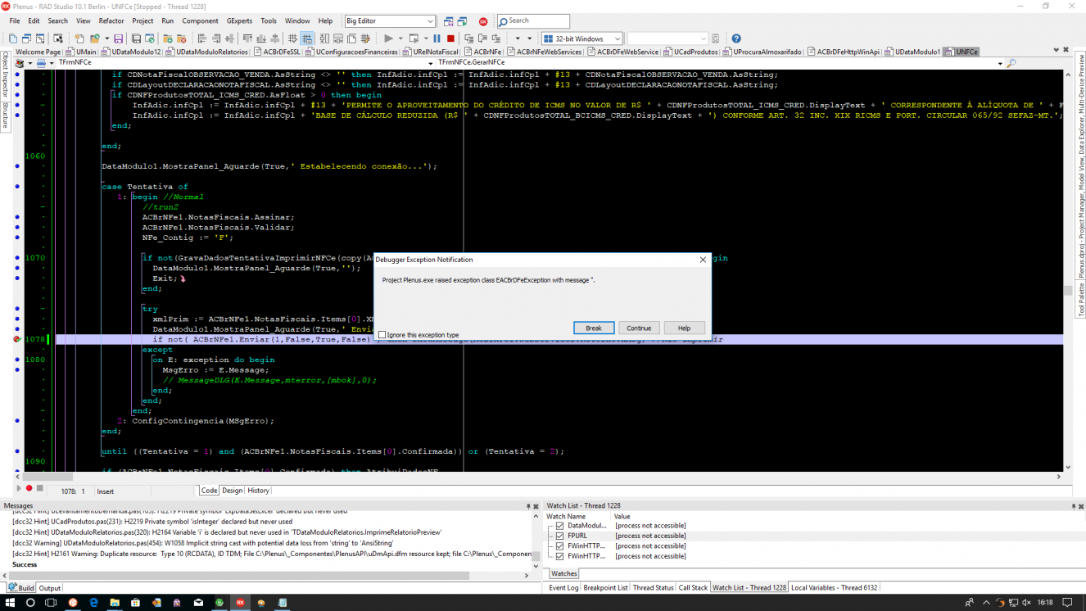Click the magnifier icon right of GerarNFCe
Screen dimensions: 1086x611
pyautogui.click(x=1011, y=62)
